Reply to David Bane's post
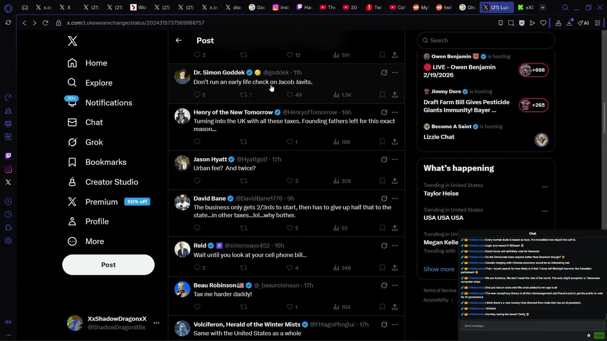Image resolution: width=607 pixels, height=341 pixels. pyautogui.click(x=197, y=228)
